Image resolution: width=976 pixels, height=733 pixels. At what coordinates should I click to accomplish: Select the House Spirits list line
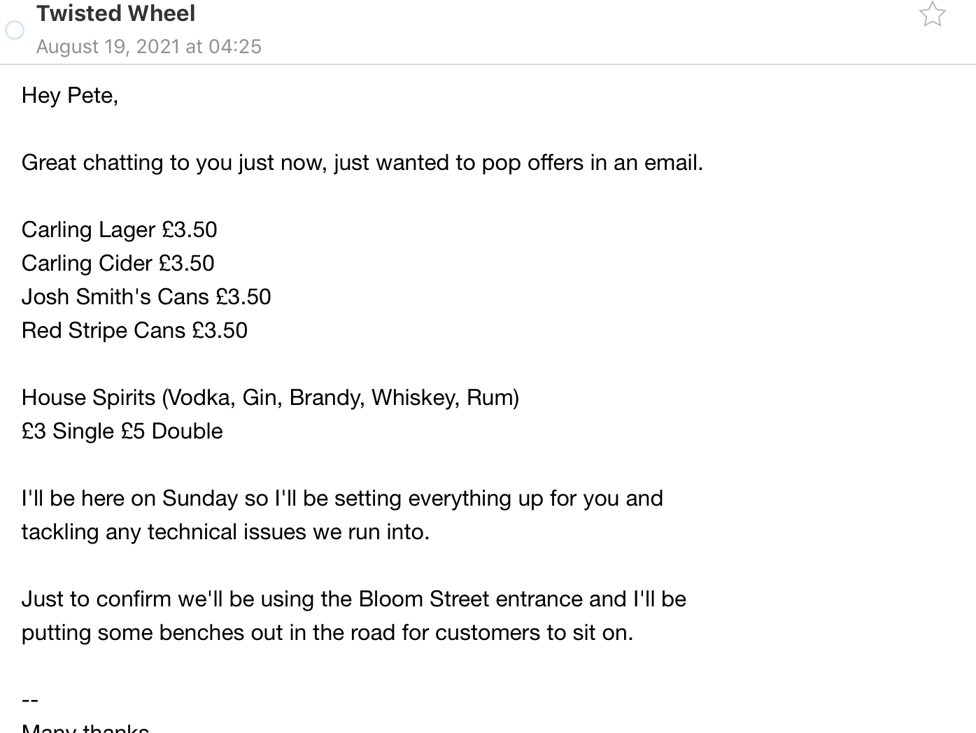click(270, 397)
